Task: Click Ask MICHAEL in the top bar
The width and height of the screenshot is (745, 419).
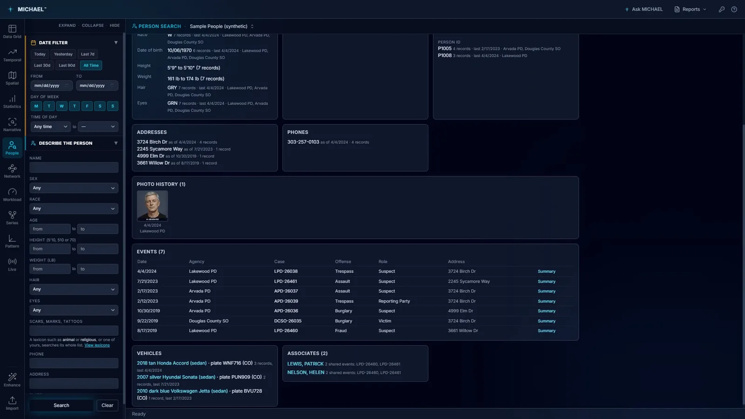Action: tap(643, 9)
